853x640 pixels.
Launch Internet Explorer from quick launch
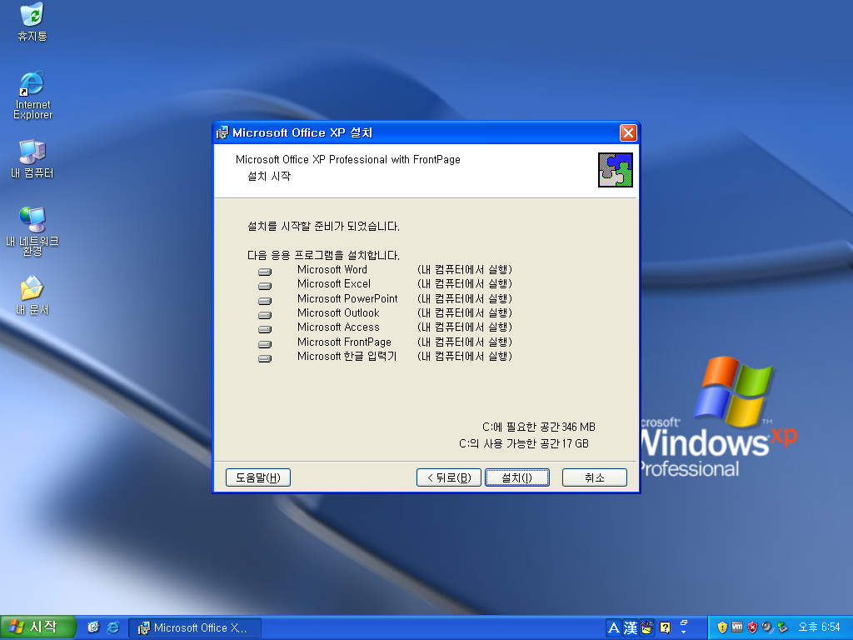pyautogui.click(x=113, y=627)
